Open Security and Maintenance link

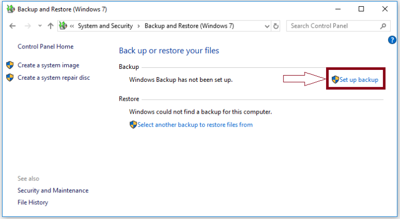click(x=53, y=190)
